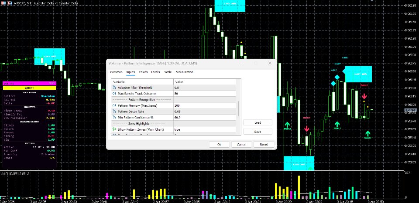The width and height of the screenshot is (419, 203).
Task: Select the Pattern Memory (Max Items) label
Action: (x=137, y=105)
